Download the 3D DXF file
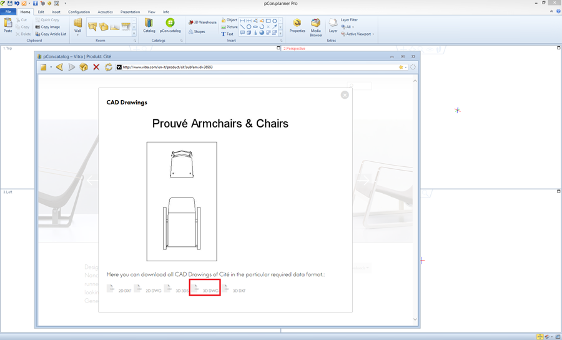The image size is (562, 340). coord(234,289)
